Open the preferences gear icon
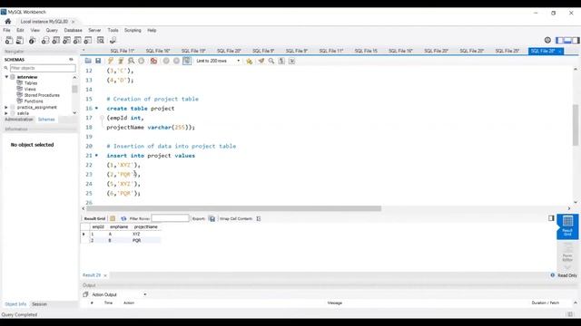This screenshot has width=581, height=326. click(x=547, y=40)
